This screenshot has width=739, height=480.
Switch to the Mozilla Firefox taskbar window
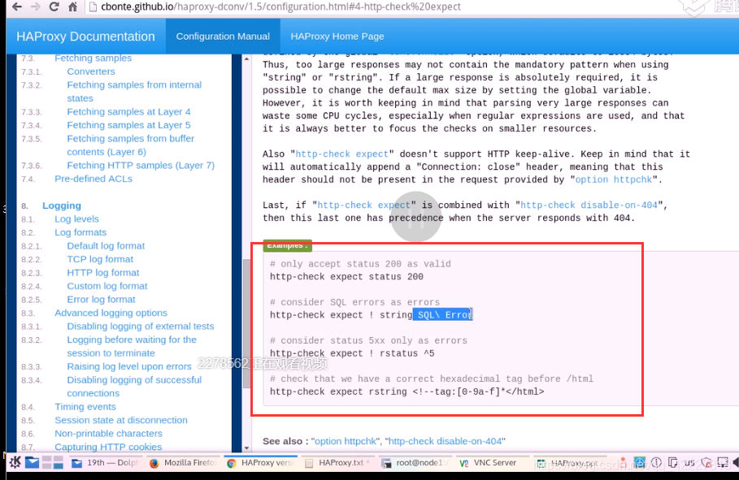(x=182, y=463)
